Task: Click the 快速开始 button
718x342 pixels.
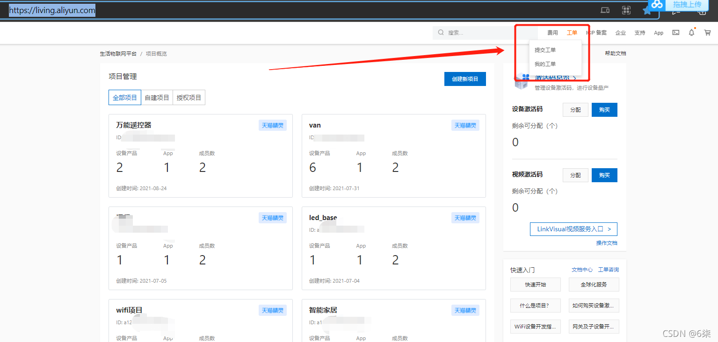Action: (x=536, y=285)
